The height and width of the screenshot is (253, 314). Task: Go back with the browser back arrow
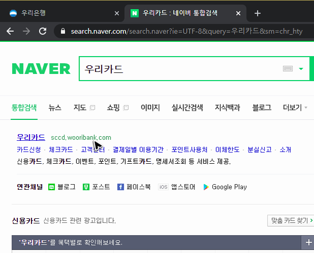10,31
